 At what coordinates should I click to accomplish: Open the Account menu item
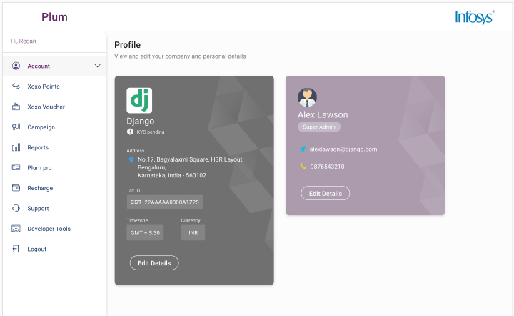[x=54, y=66]
